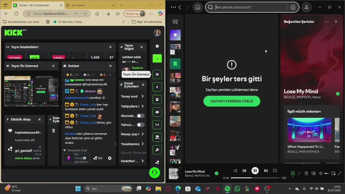Expand bookmarks overflow chevron in Edge
The height and width of the screenshot is (194, 345).
click(123, 22)
